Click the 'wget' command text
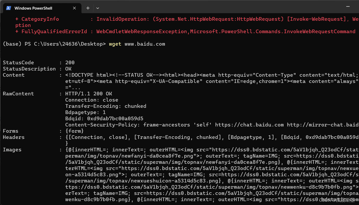 (x=115, y=44)
